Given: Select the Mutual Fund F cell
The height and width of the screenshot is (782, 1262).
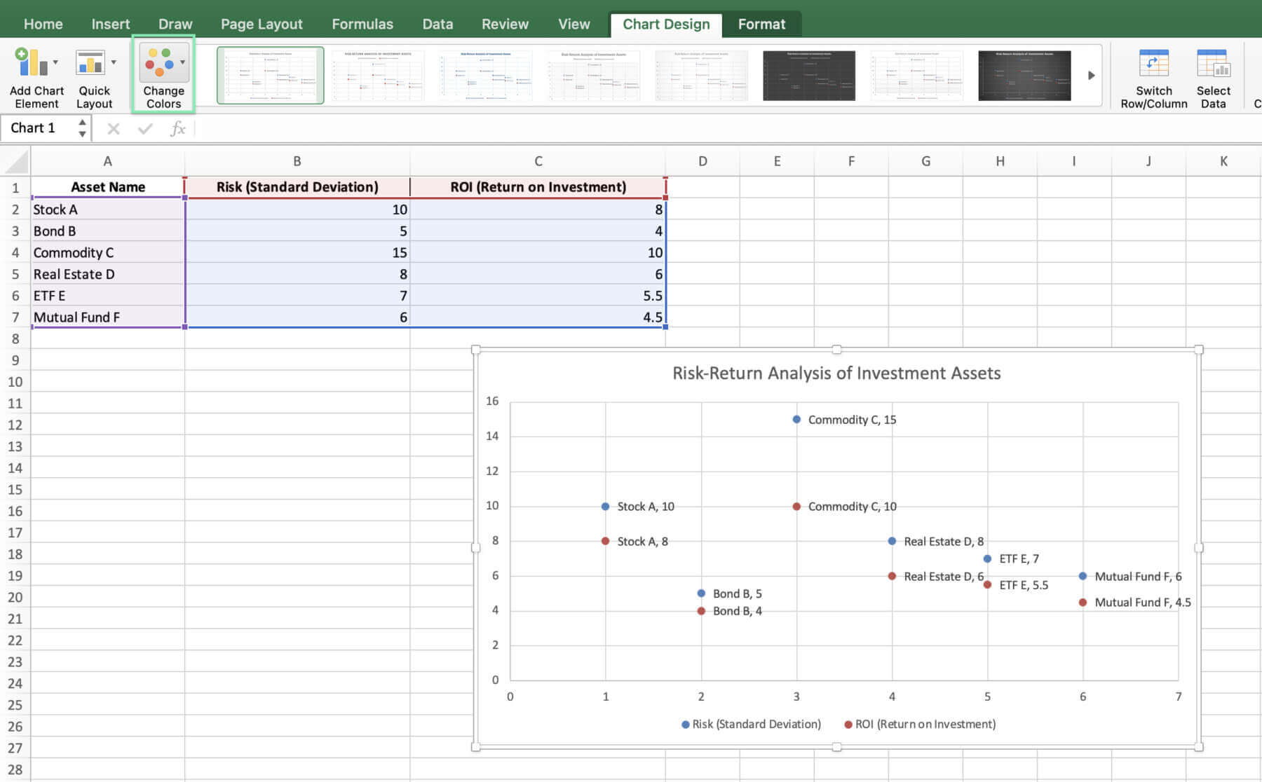Looking at the screenshot, I should (108, 317).
